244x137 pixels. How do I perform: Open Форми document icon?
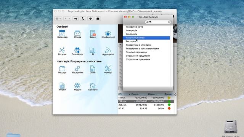pos(62,86)
